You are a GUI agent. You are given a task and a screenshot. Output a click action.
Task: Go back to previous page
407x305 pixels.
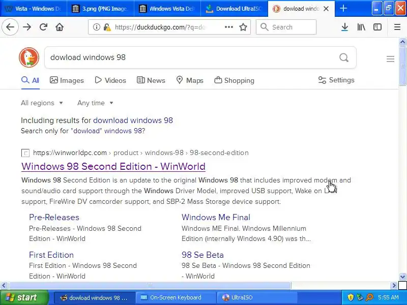(x=10, y=27)
